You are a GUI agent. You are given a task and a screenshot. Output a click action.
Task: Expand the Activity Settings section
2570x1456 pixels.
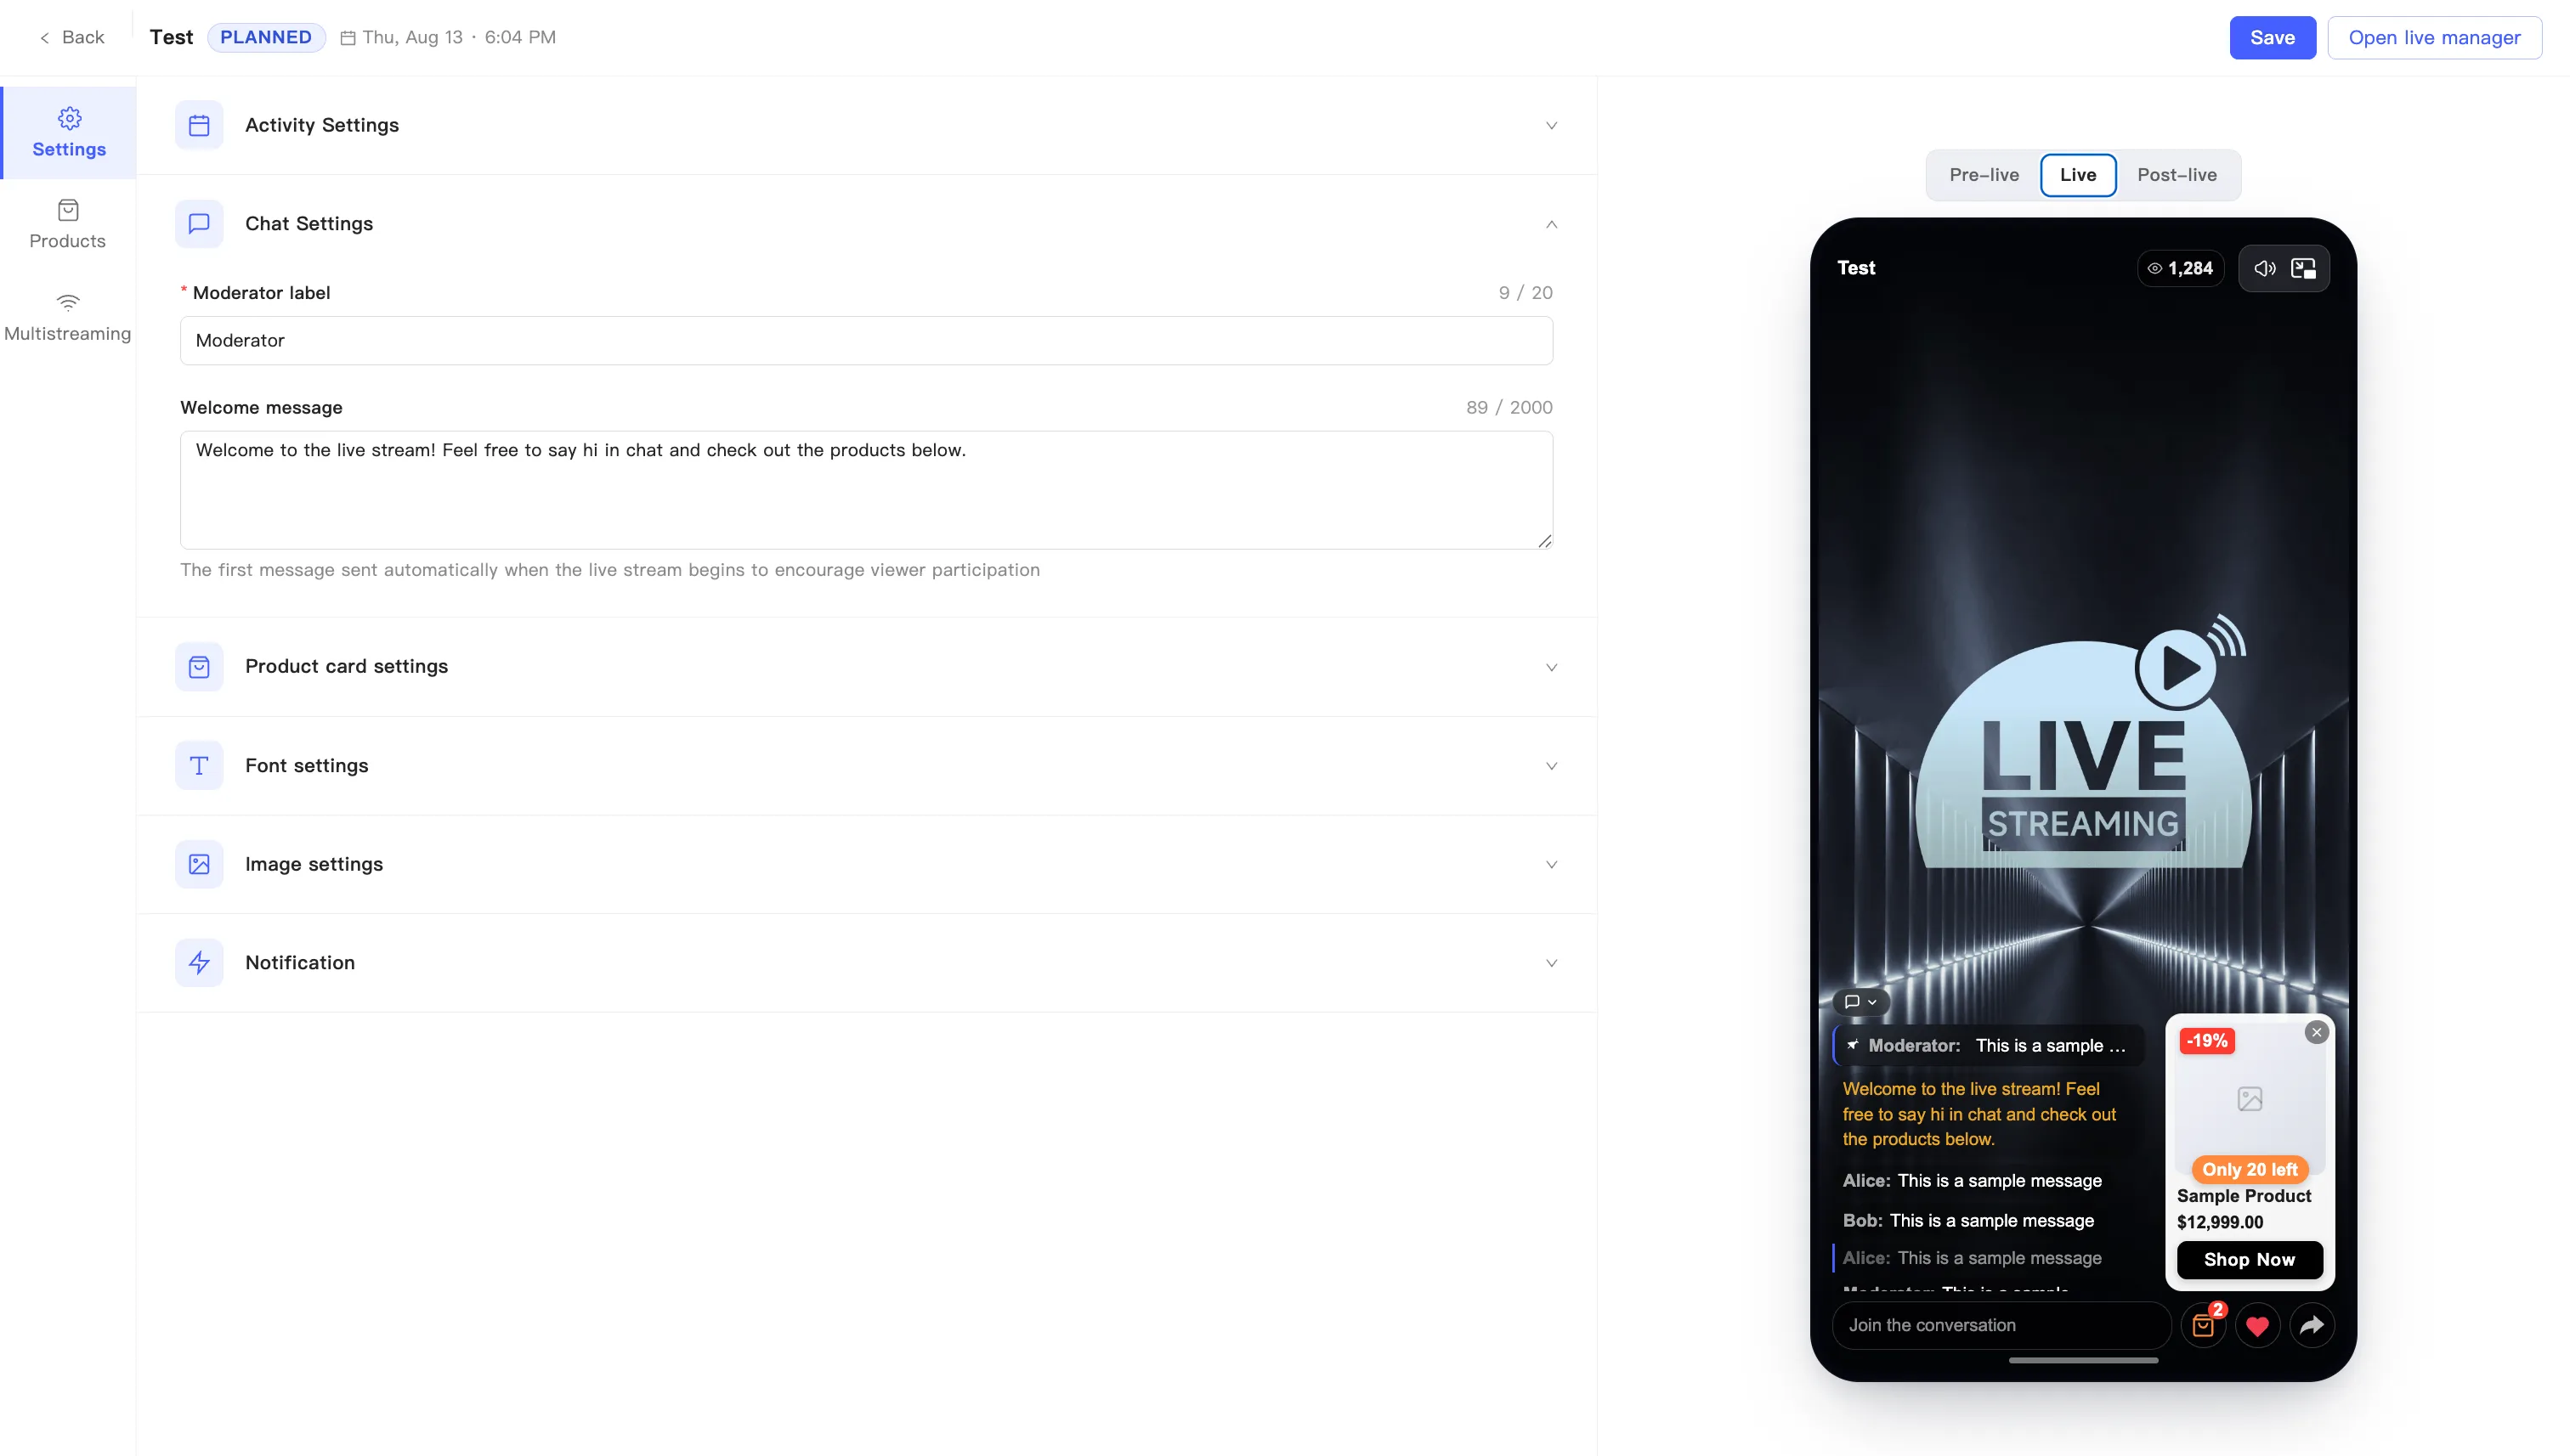click(x=1552, y=125)
